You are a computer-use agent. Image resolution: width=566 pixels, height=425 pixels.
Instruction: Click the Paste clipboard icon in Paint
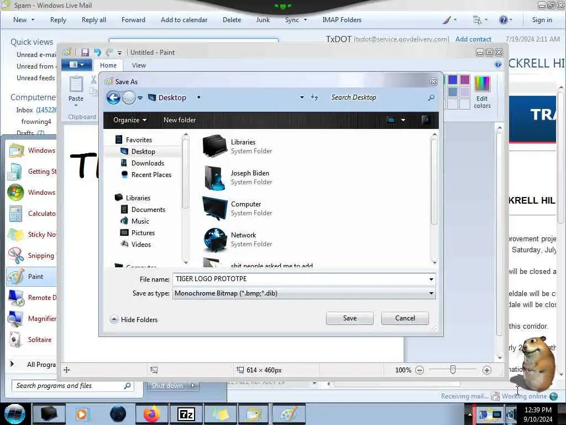[x=76, y=84]
